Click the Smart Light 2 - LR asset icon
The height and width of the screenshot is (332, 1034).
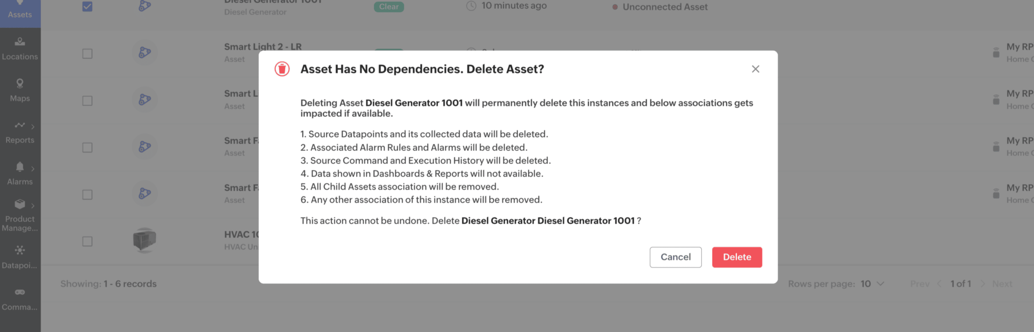(x=145, y=53)
